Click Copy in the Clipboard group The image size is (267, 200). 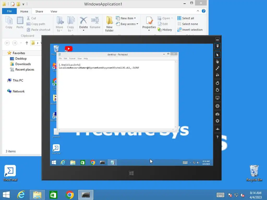coord(9,23)
